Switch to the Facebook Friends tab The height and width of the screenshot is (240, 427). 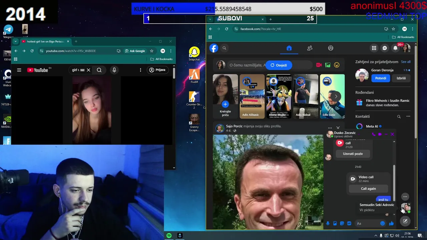click(x=310, y=48)
